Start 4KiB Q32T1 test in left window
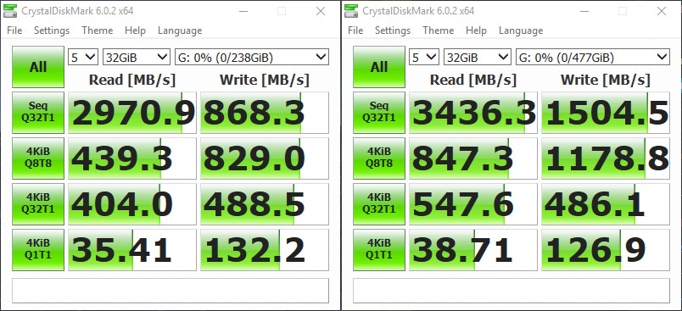The image size is (682, 311). tap(38, 203)
